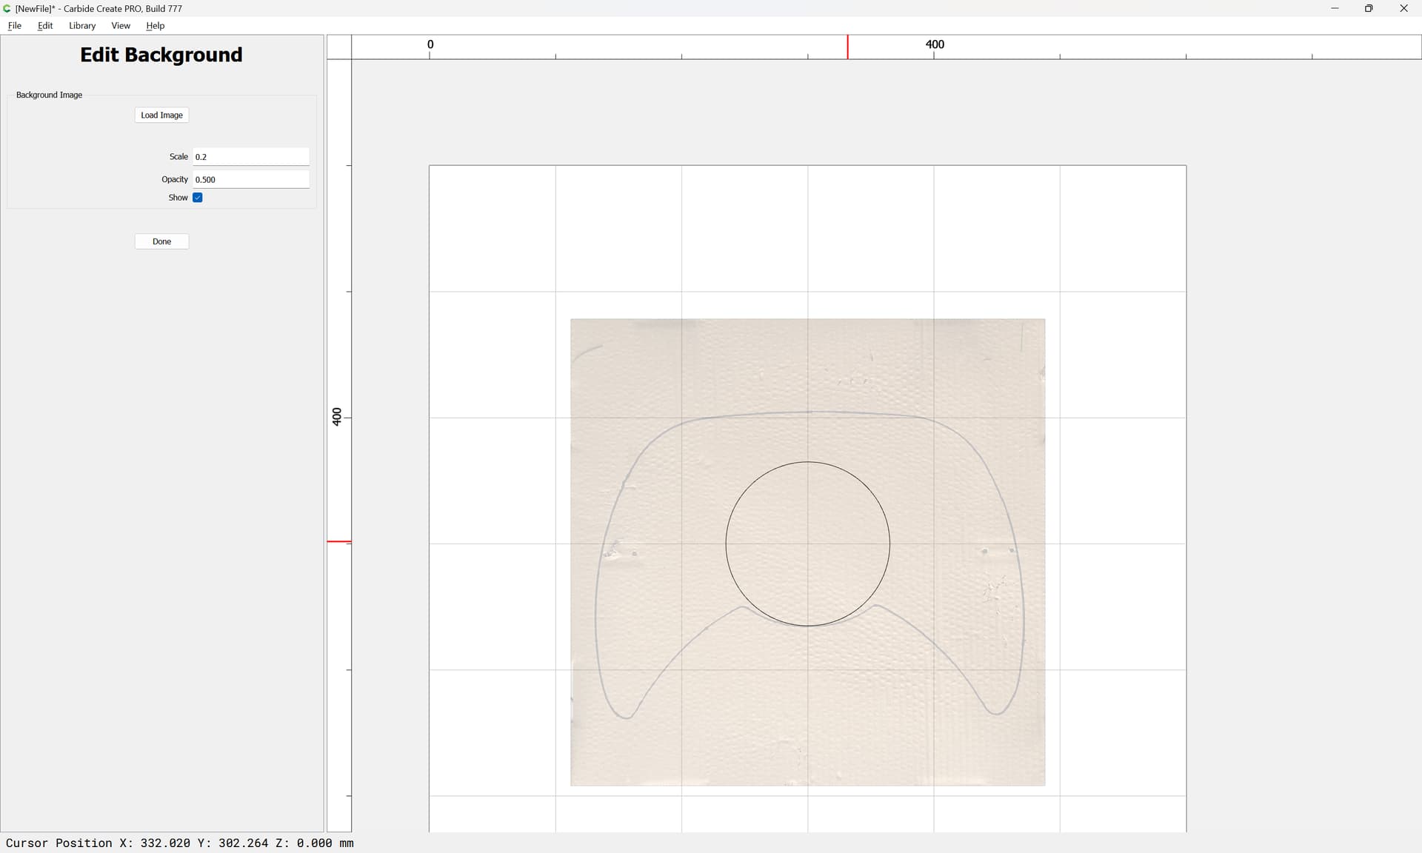The height and width of the screenshot is (853, 1422).
Task: Open the Library menu
Action: click(x=82, y=25)
